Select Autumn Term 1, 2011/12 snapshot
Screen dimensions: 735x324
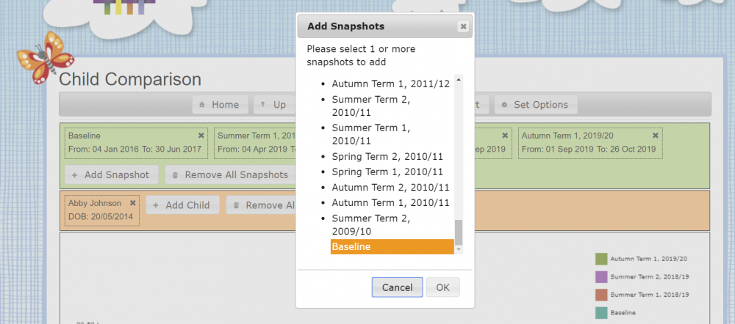click(x=391, y=84)
